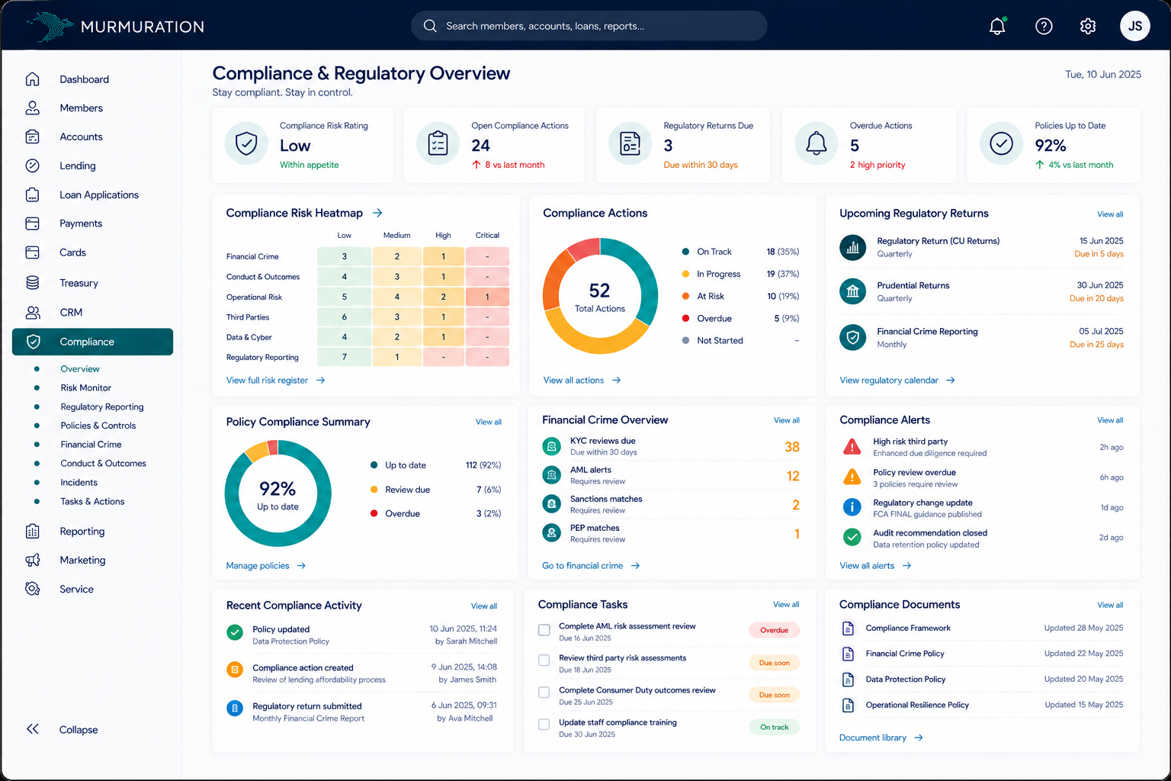The height and width of the screenshot is (781, 1171).
Task: Open the help question mark icon
Action: (1044, 26)
